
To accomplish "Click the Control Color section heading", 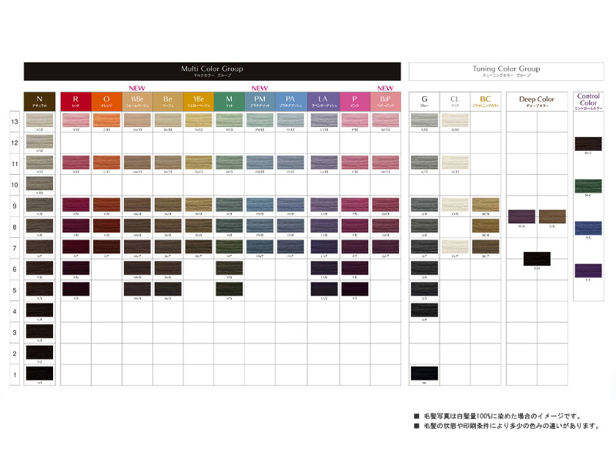I will coord(588,101).
